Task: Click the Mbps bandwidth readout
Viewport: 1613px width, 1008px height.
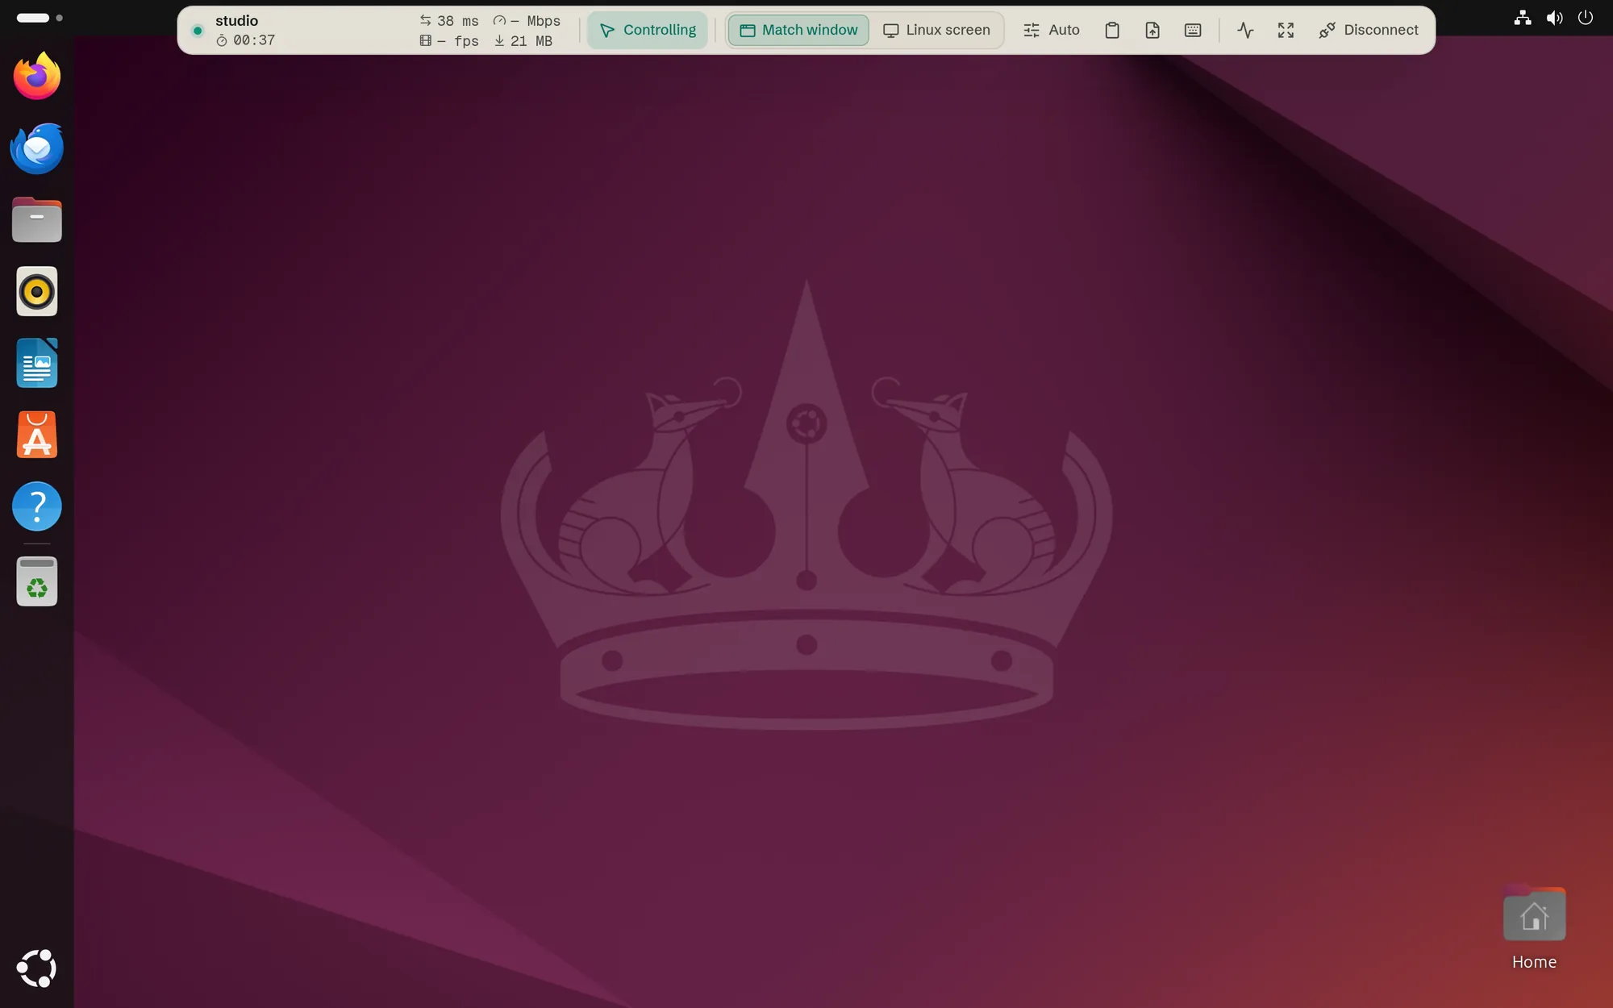Action: coord(527,20)
